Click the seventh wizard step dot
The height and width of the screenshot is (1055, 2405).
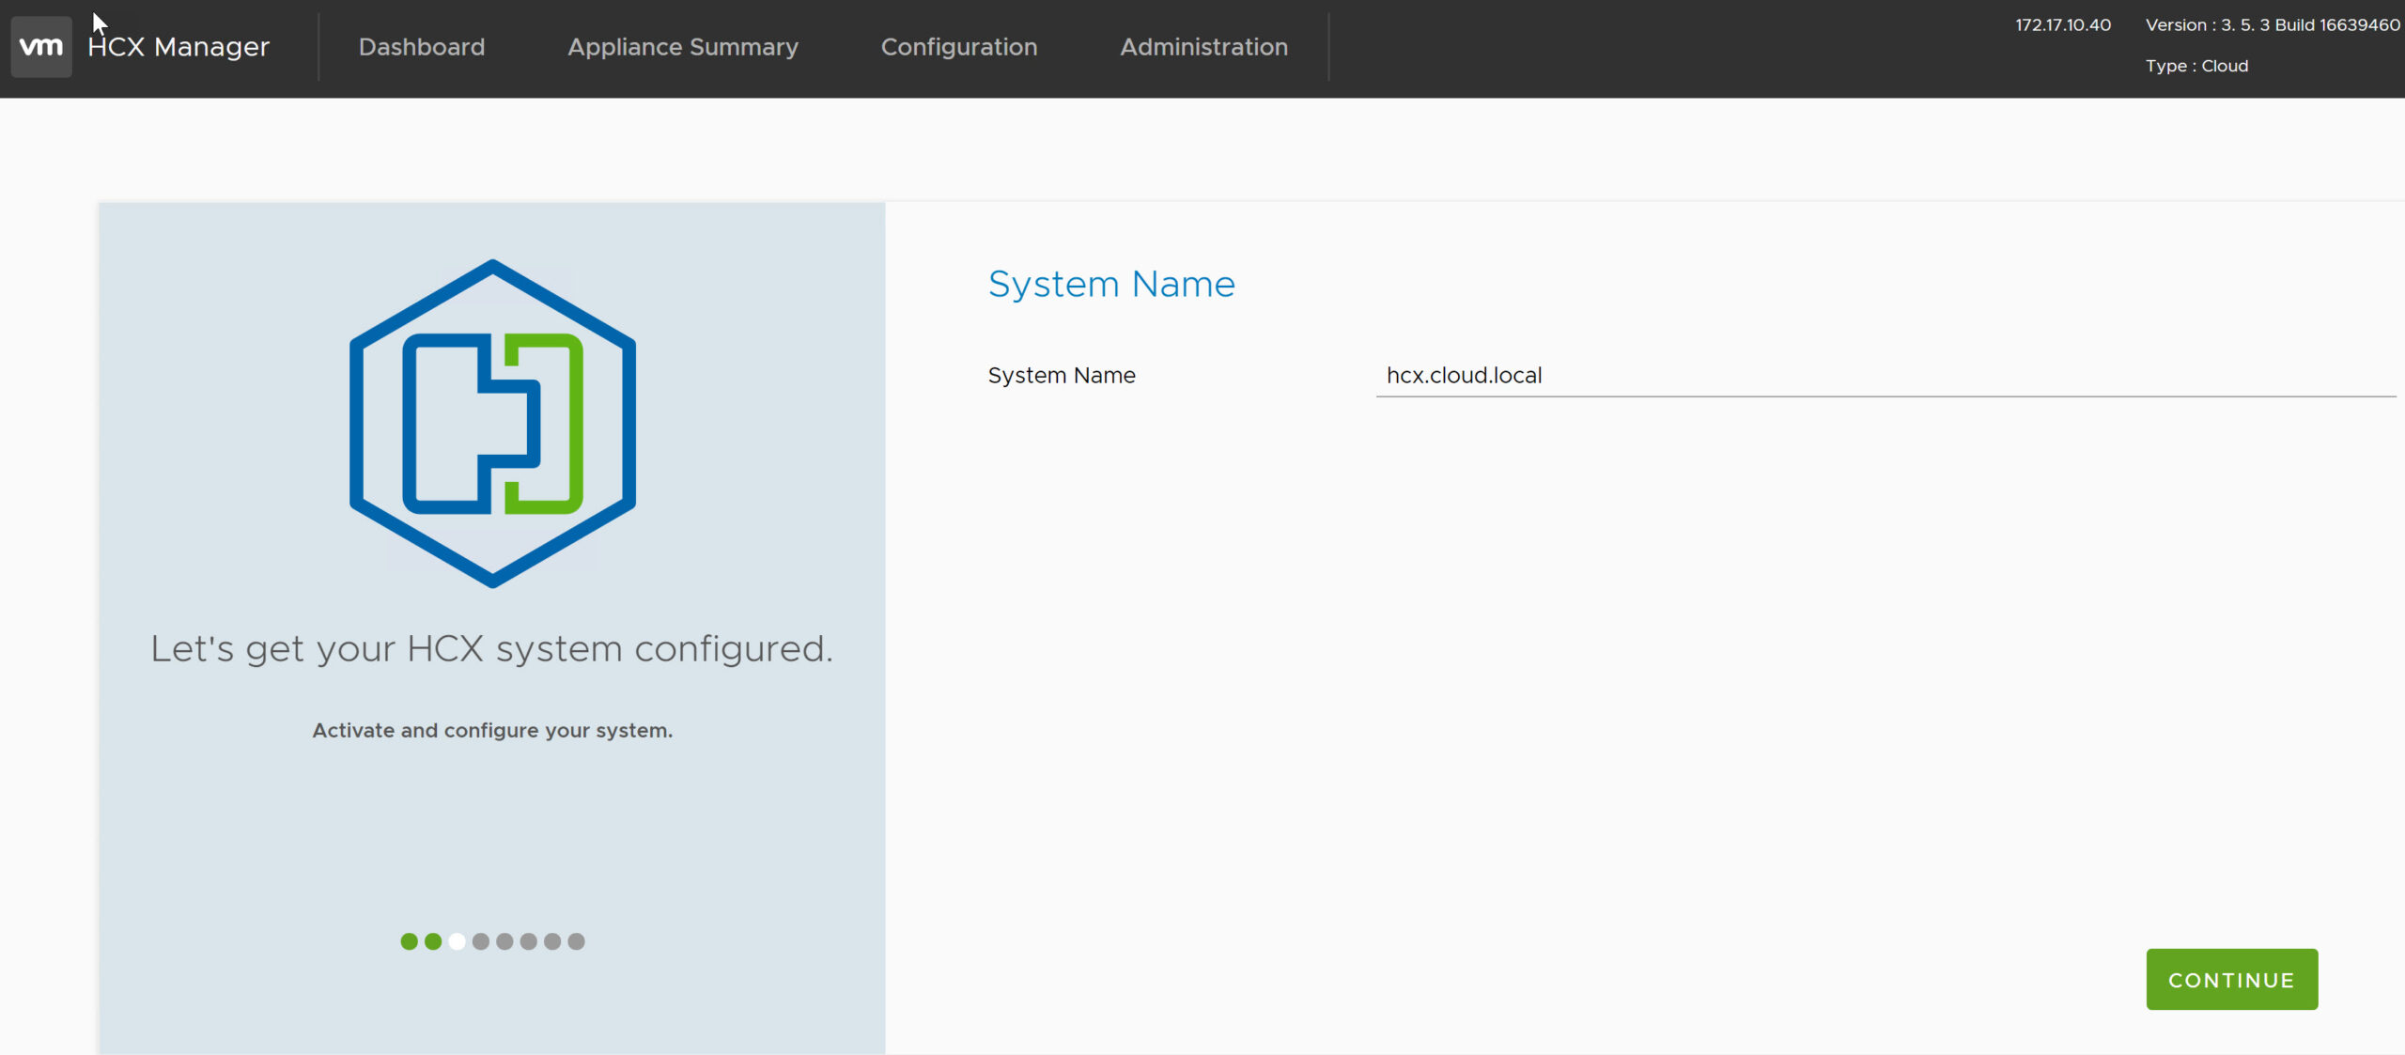(x=552, y=941)
